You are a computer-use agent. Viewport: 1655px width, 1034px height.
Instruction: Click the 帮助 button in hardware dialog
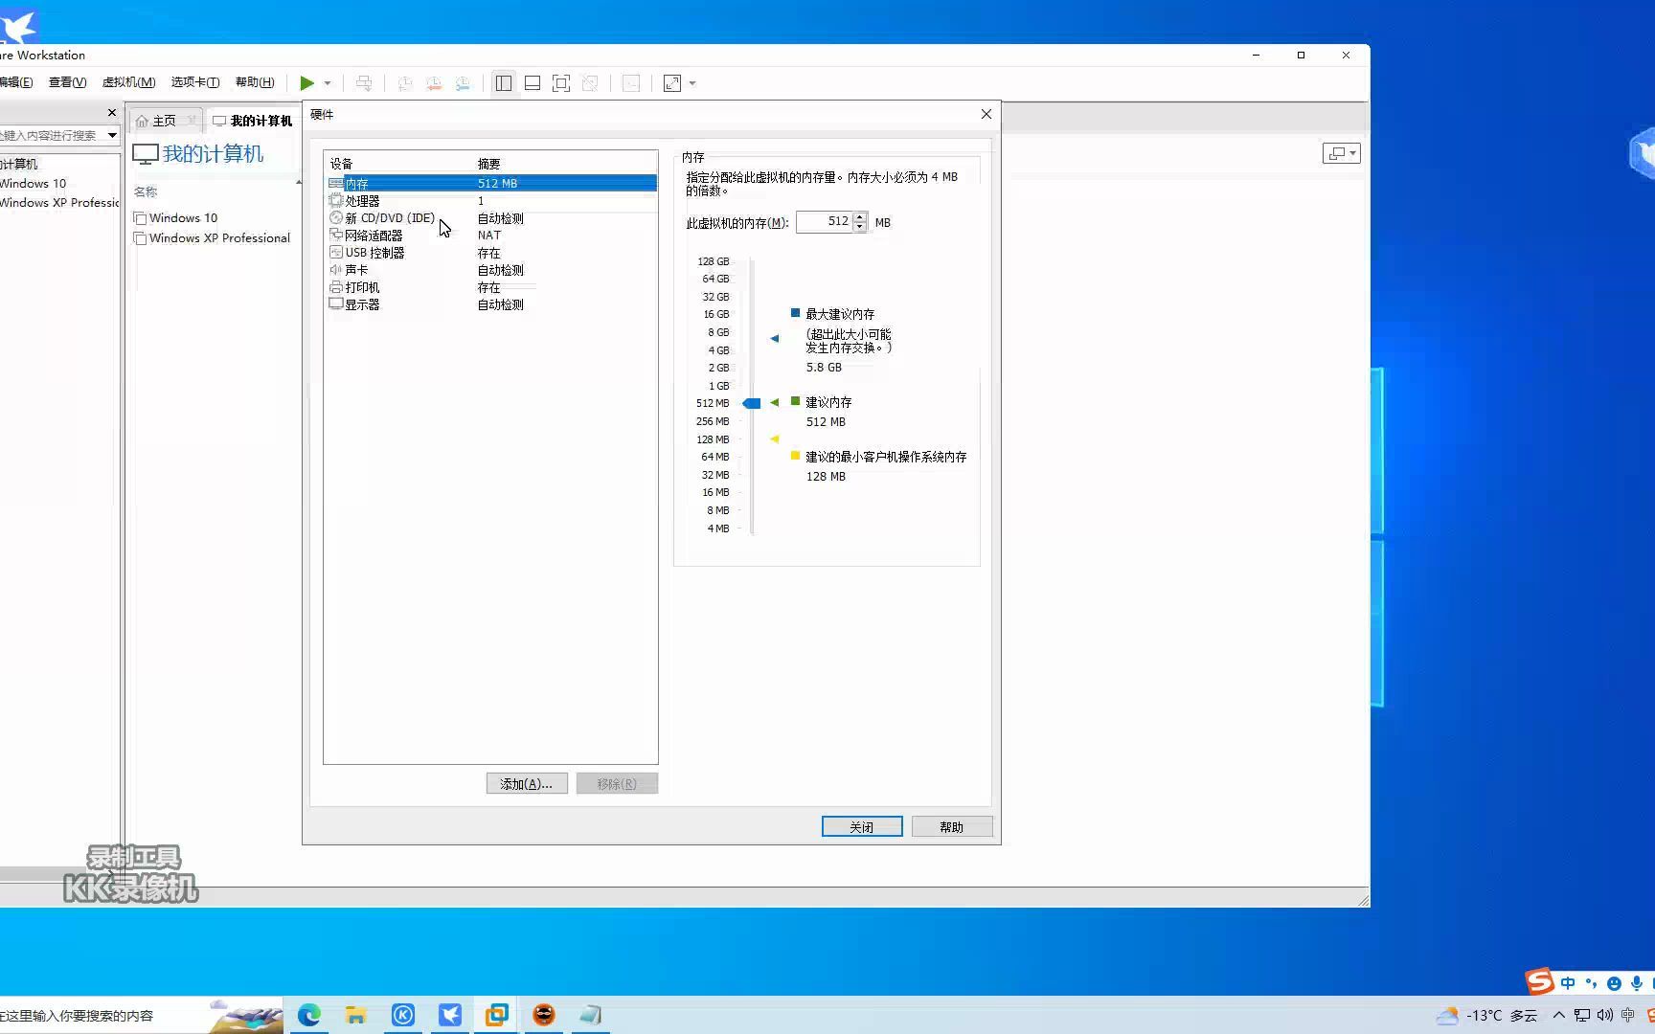(x=952, y=827)
